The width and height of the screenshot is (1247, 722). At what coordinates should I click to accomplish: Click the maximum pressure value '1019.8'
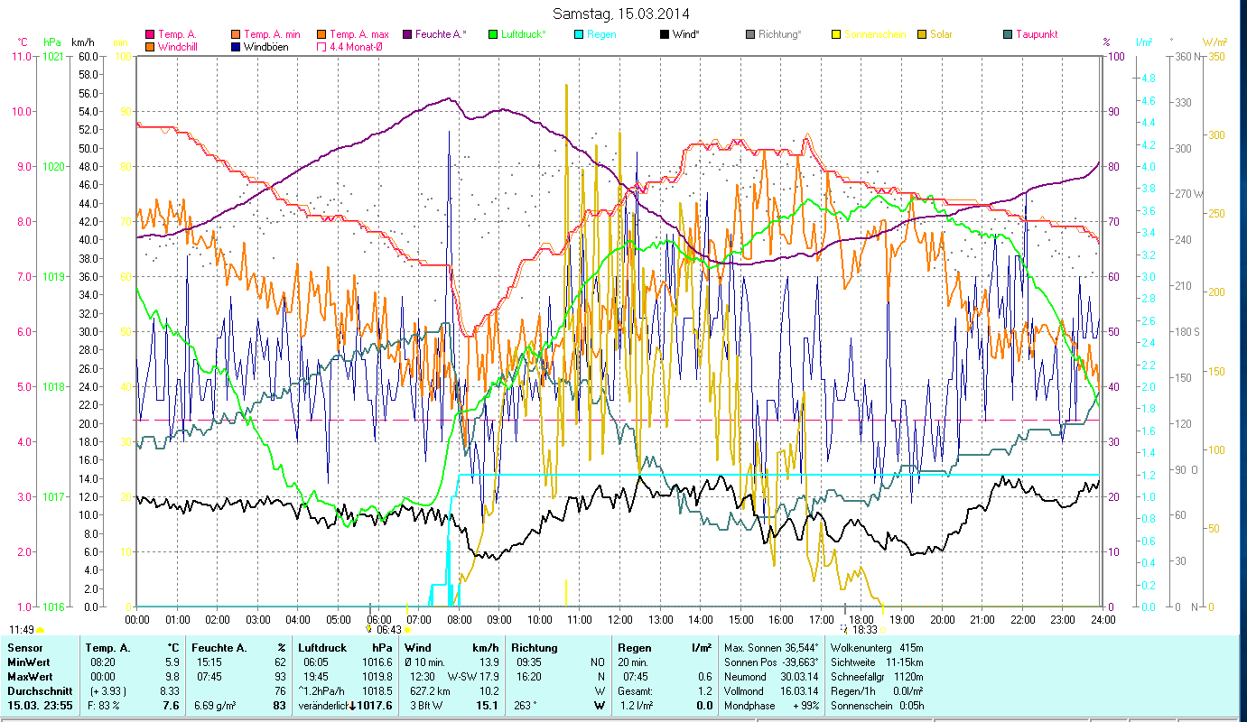[377, 677]
